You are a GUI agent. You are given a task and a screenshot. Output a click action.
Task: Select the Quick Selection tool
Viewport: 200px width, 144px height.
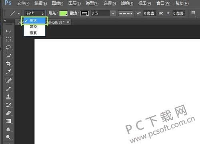(x=8, y=55)
